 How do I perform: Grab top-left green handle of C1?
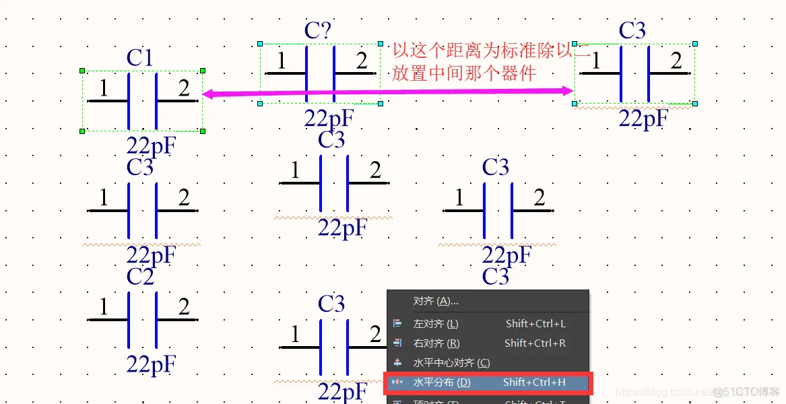coord(82,71)
